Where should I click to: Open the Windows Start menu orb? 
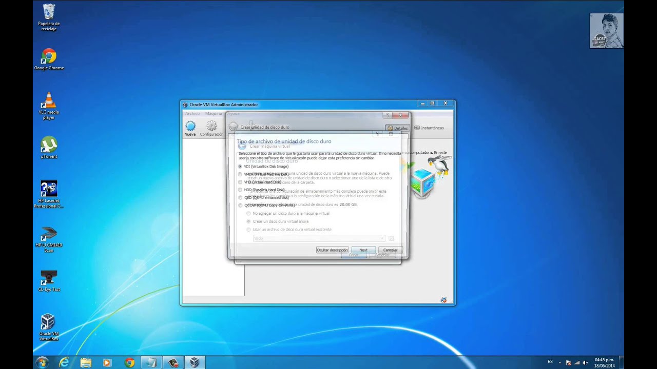pos(43,362)
